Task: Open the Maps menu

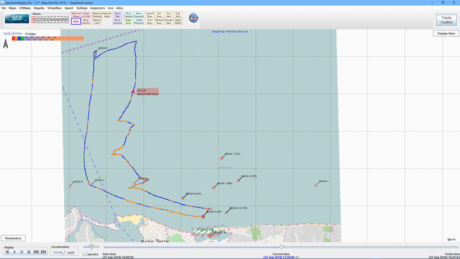Action: pos(12,8)
